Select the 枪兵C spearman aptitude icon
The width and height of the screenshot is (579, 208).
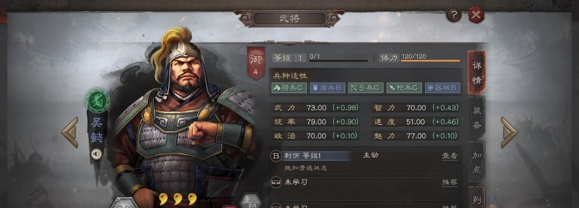tap(404, 87)
